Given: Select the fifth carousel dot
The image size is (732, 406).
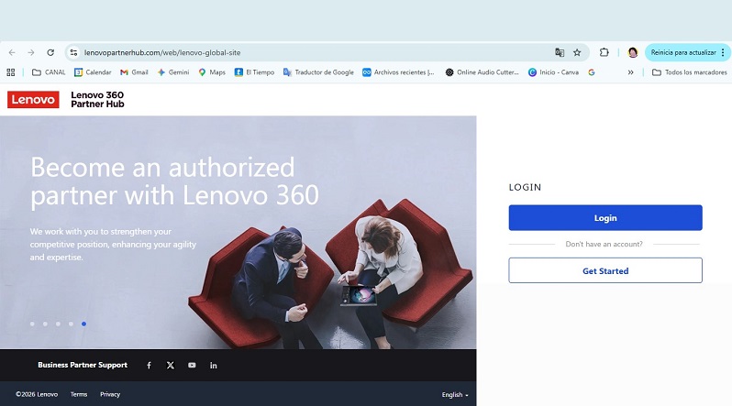Looking at the screenshot, I should pos(83,324).
